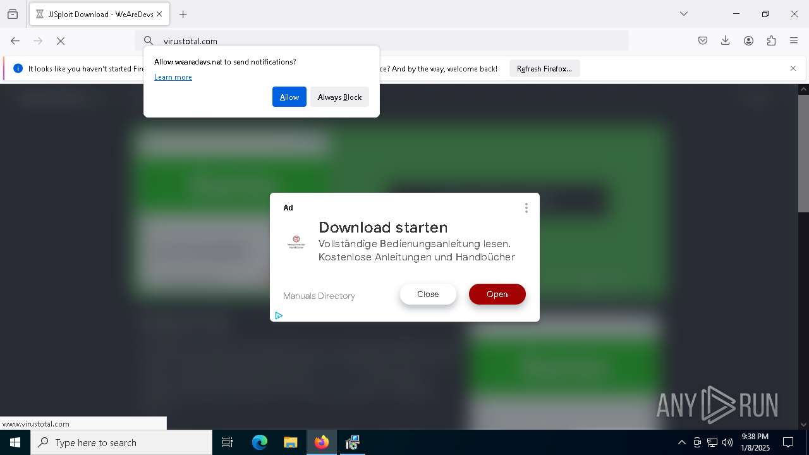Screen dimensions: 809x455
Task: Open a new tab with plus button
Action: click(x=183, y=14)
